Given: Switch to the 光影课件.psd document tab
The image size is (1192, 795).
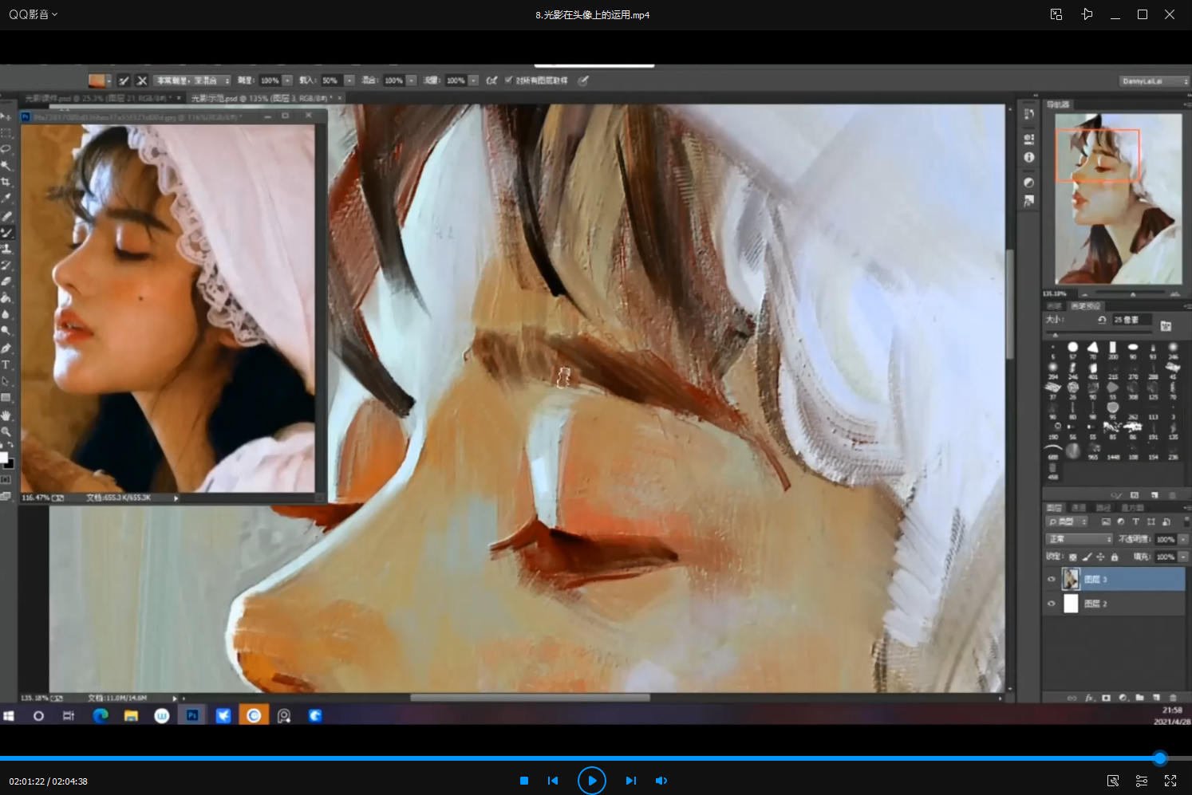Looking at the screenshot, I should (x=96, y=98).
